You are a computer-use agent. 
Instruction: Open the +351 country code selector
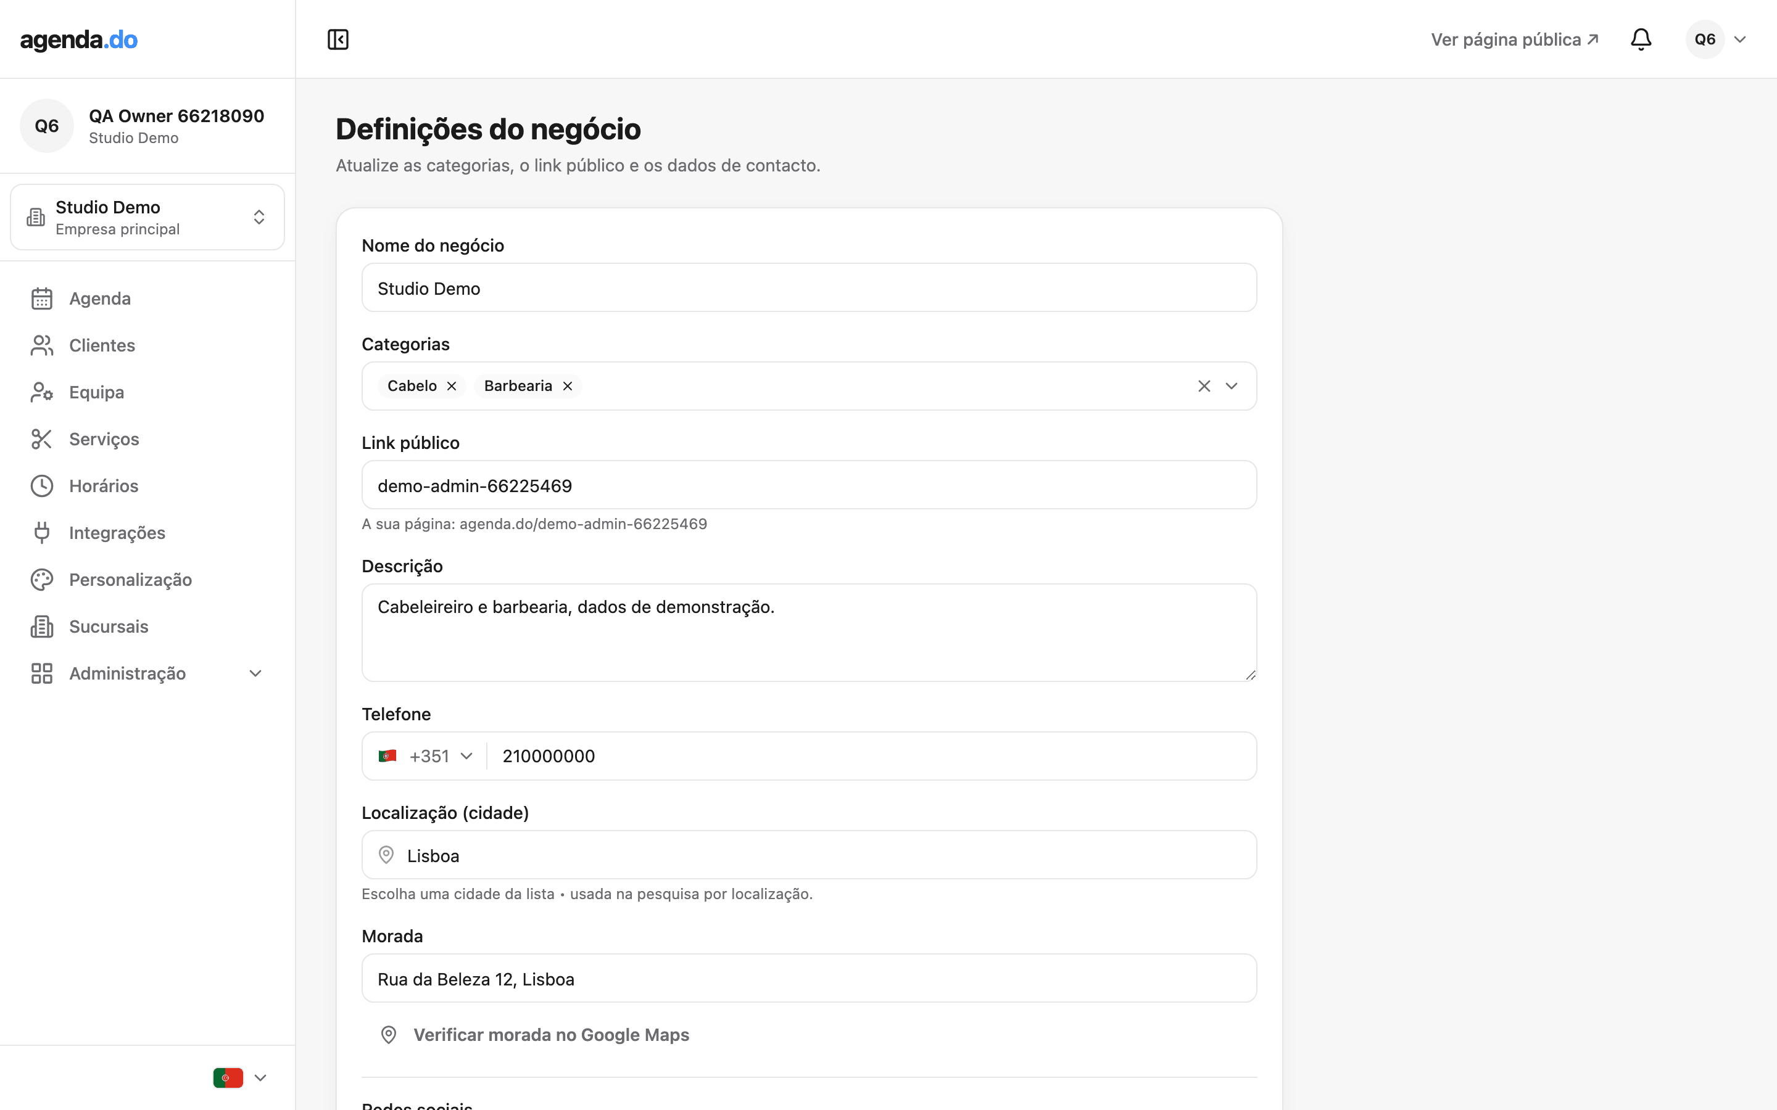[x=426, y=756]
